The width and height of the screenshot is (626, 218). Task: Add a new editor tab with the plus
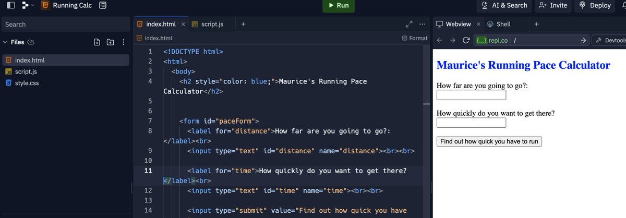pyautogui.click(x=244, y=24)
